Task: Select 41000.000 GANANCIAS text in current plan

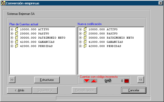Action: [37, 42]
